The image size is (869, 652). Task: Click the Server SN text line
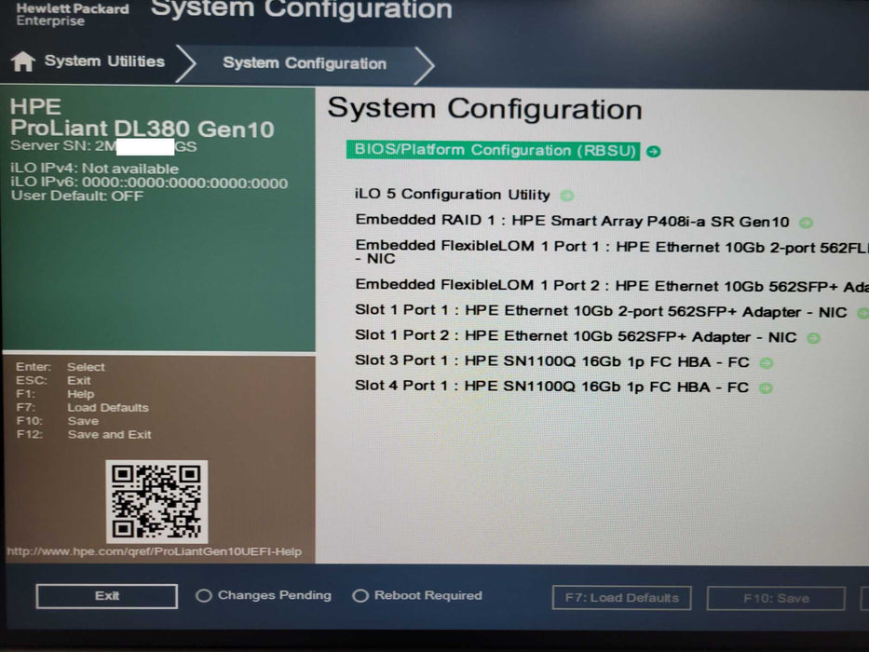[103, 146]
